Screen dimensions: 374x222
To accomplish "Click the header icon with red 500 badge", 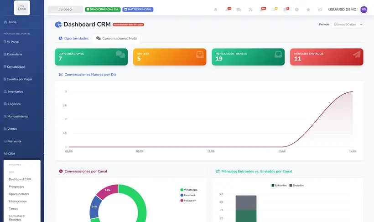I will tap(262, 9).
